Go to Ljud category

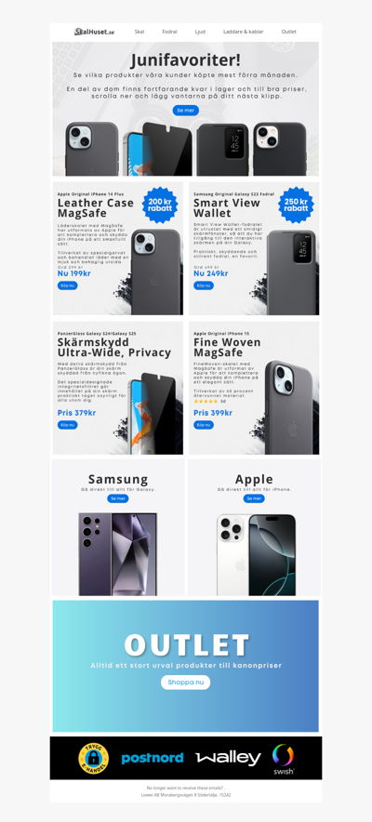point(200,32)
